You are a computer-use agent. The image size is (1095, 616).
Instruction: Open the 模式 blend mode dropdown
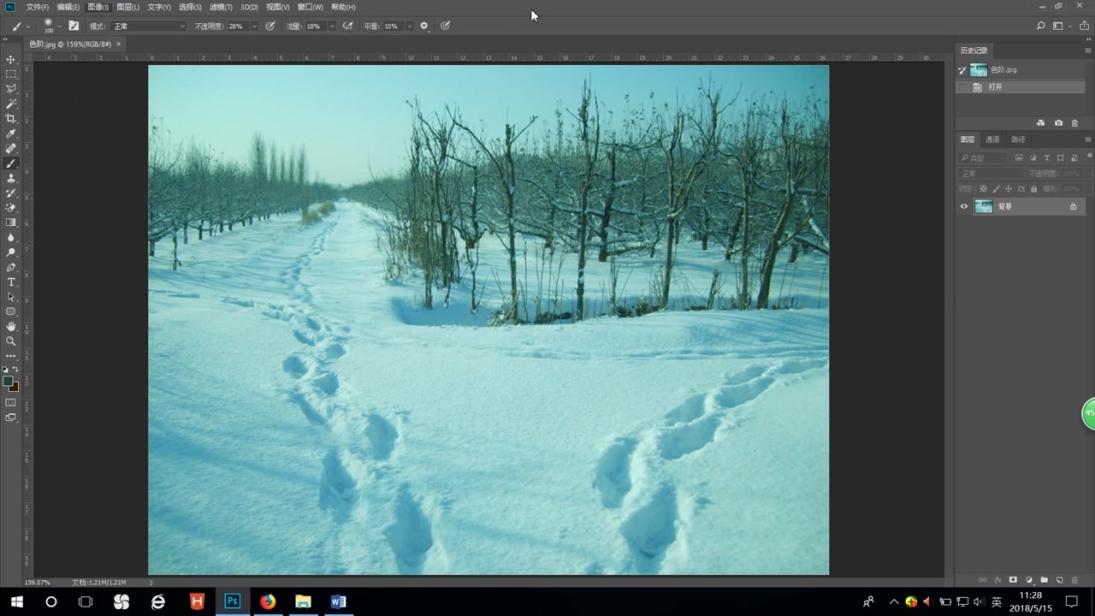pos(149,27)
